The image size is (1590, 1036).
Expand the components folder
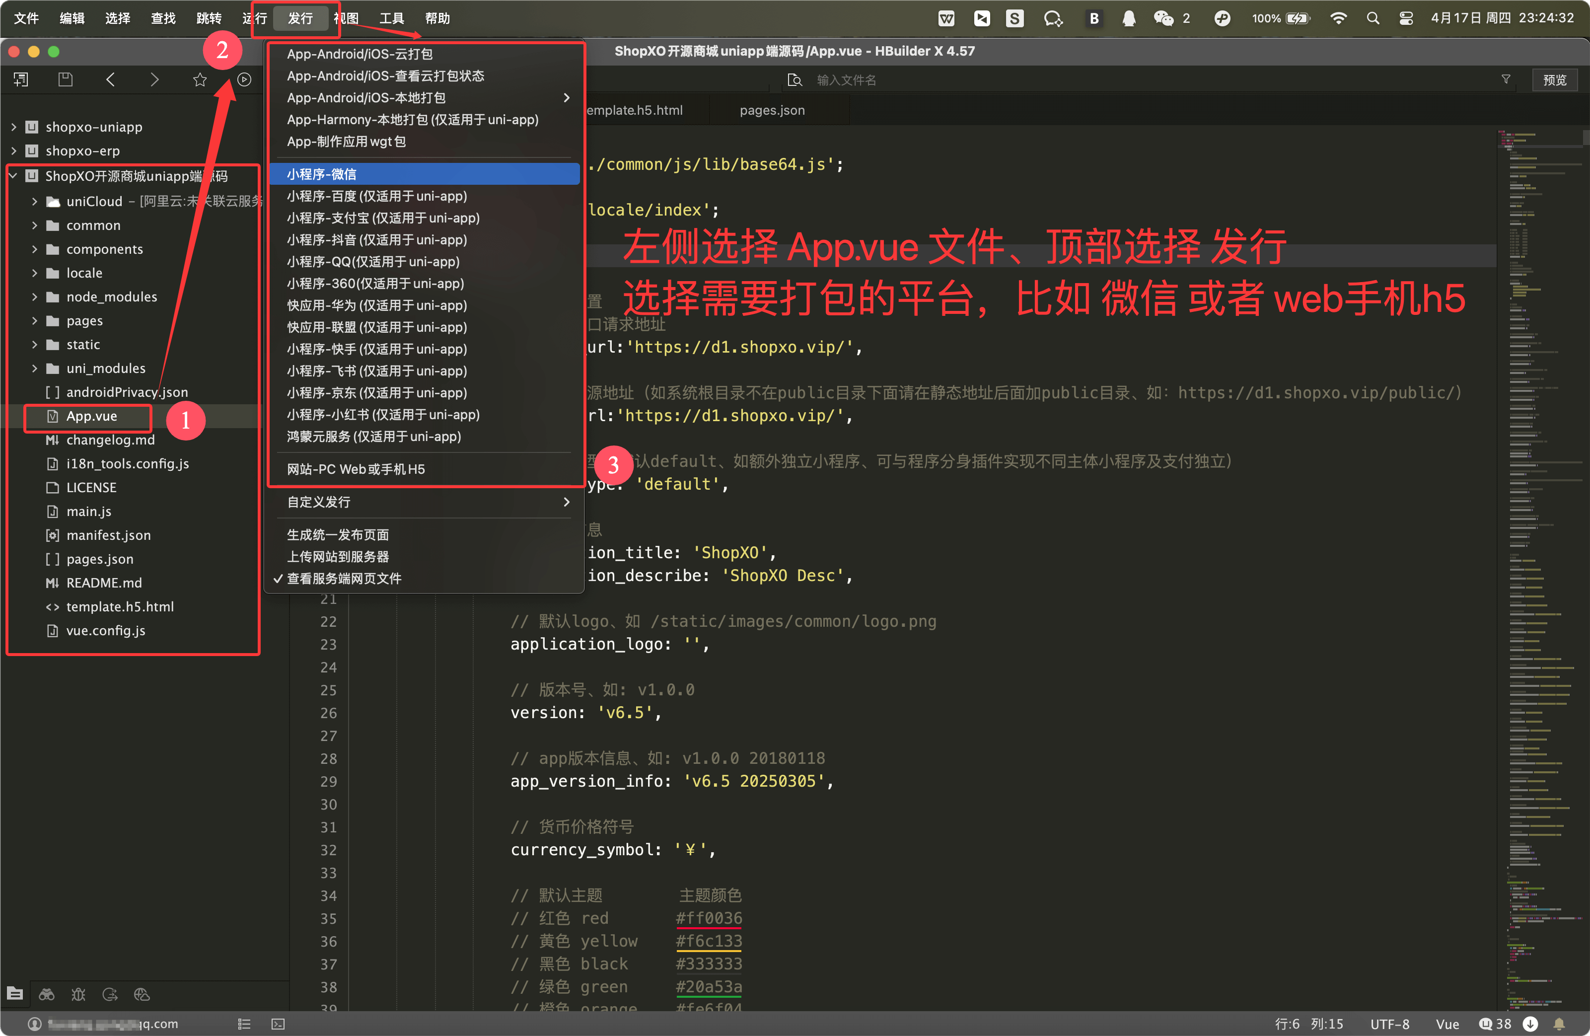pos(35,249)
